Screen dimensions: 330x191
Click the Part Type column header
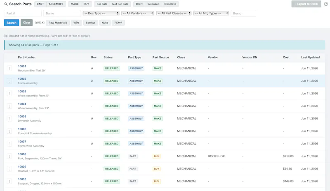pos(134,57)
